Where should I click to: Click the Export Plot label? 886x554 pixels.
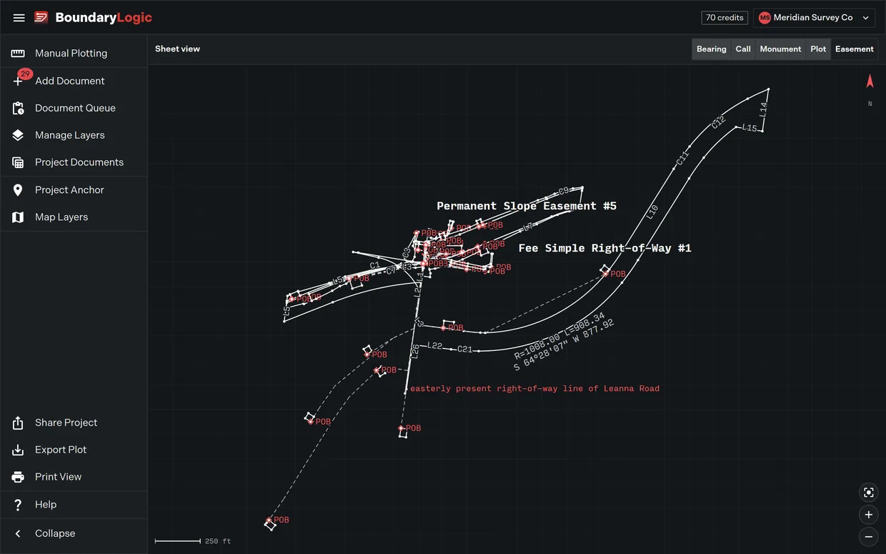[61, 450]
